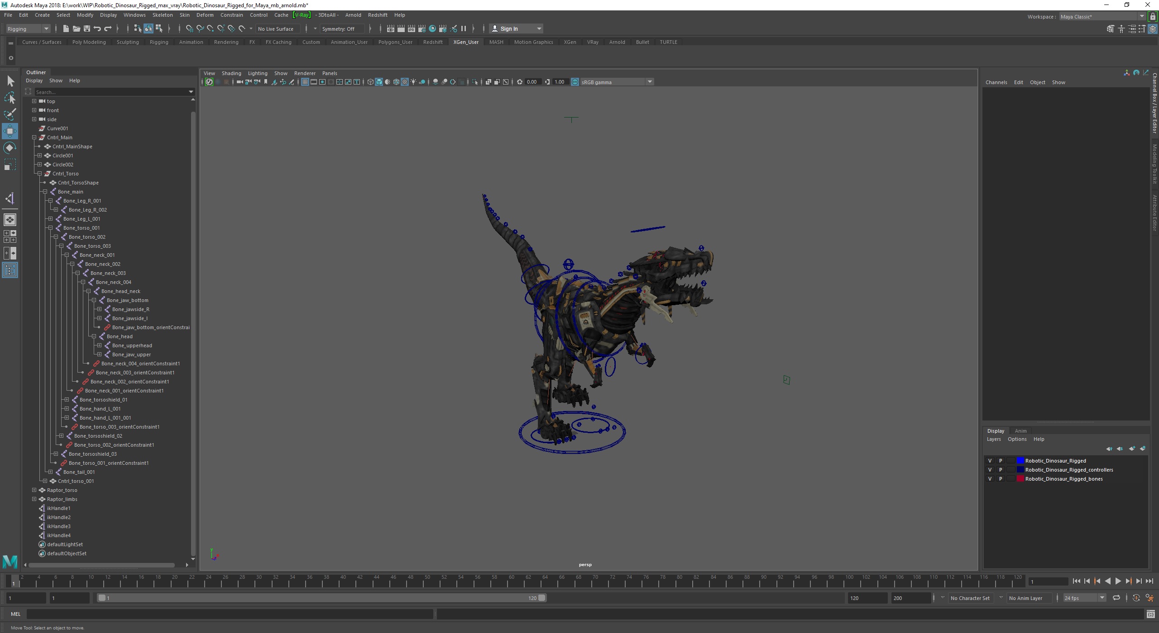Screen dimensions: 1159x633
Task: Activate the Paint selection tool
Action: (10, 114)
